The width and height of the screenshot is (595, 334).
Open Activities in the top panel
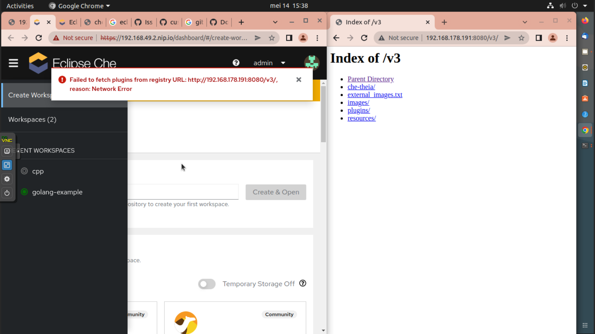tap(20, 6)
